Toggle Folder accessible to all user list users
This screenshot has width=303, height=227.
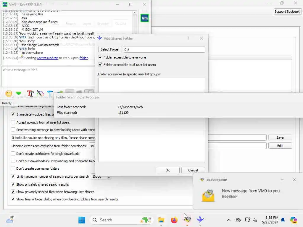[100, 64]
